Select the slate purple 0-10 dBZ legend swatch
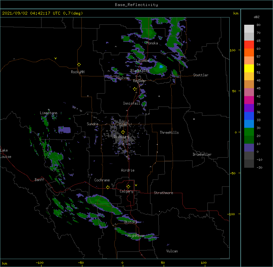 pos(249,148)
